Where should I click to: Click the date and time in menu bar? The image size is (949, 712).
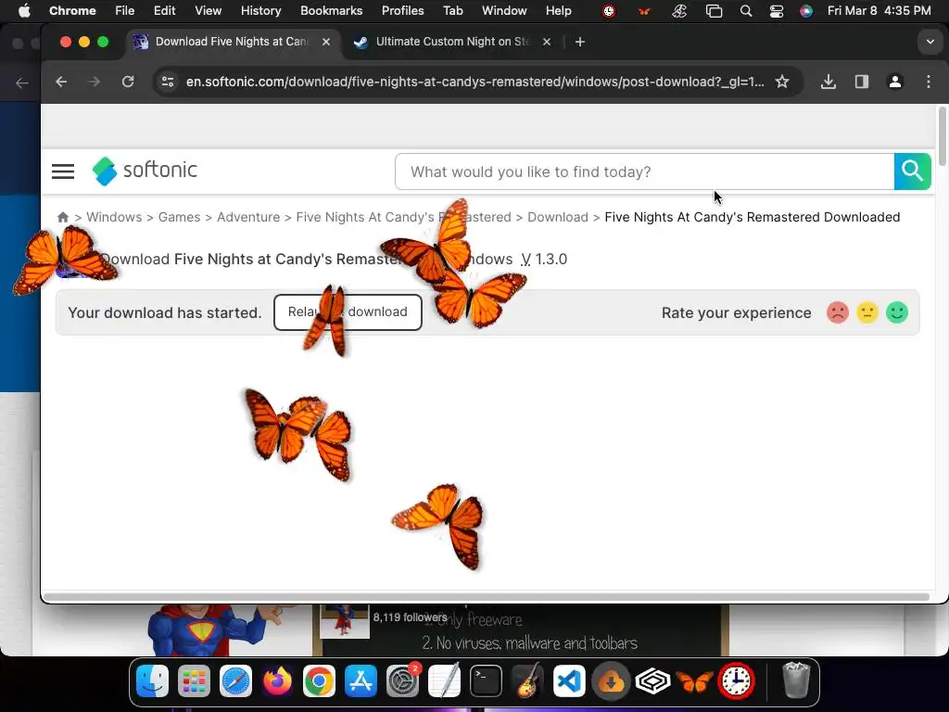pyautogui.click(x=879, y=10)
